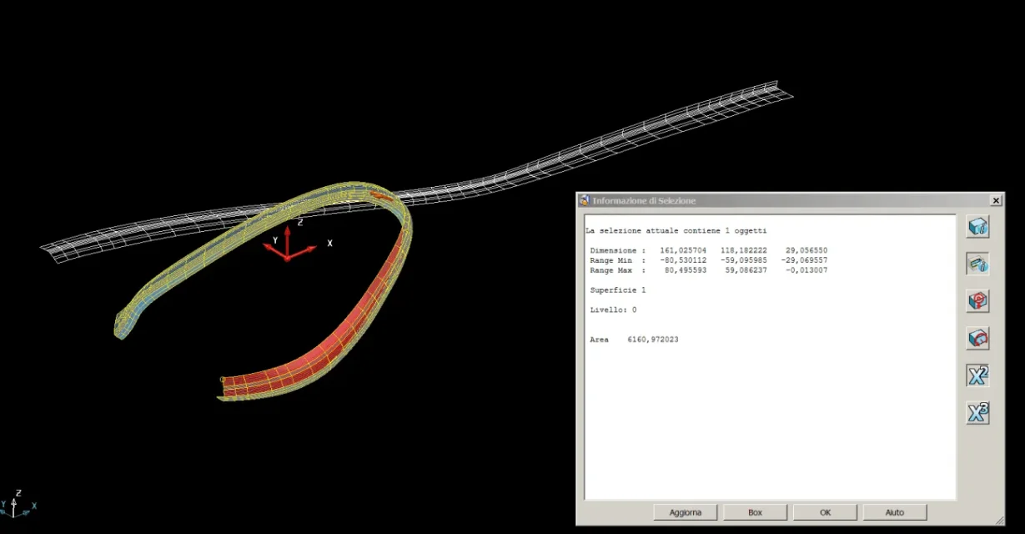Select the surface information icon below the cube
Viewport: 1025px width, 534px height.
(x=977, y=264)
